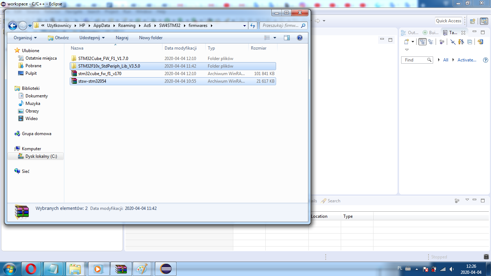Screen dimensions: 491x276
Task: Click the firmwares breadcrumb in address bar
Action: pyautogui.click(x=198, y=26)
